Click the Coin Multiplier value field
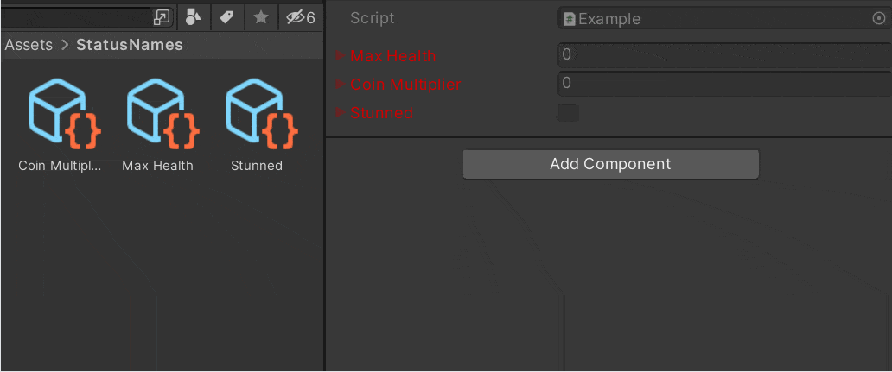Image resolution: width=892 pixels, height=372 pixels. [724, 84]
